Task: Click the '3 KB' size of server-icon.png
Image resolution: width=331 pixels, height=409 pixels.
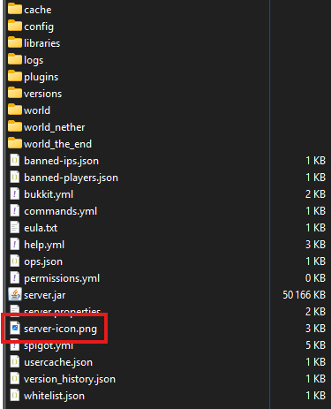Action: [x=315, y=329]
